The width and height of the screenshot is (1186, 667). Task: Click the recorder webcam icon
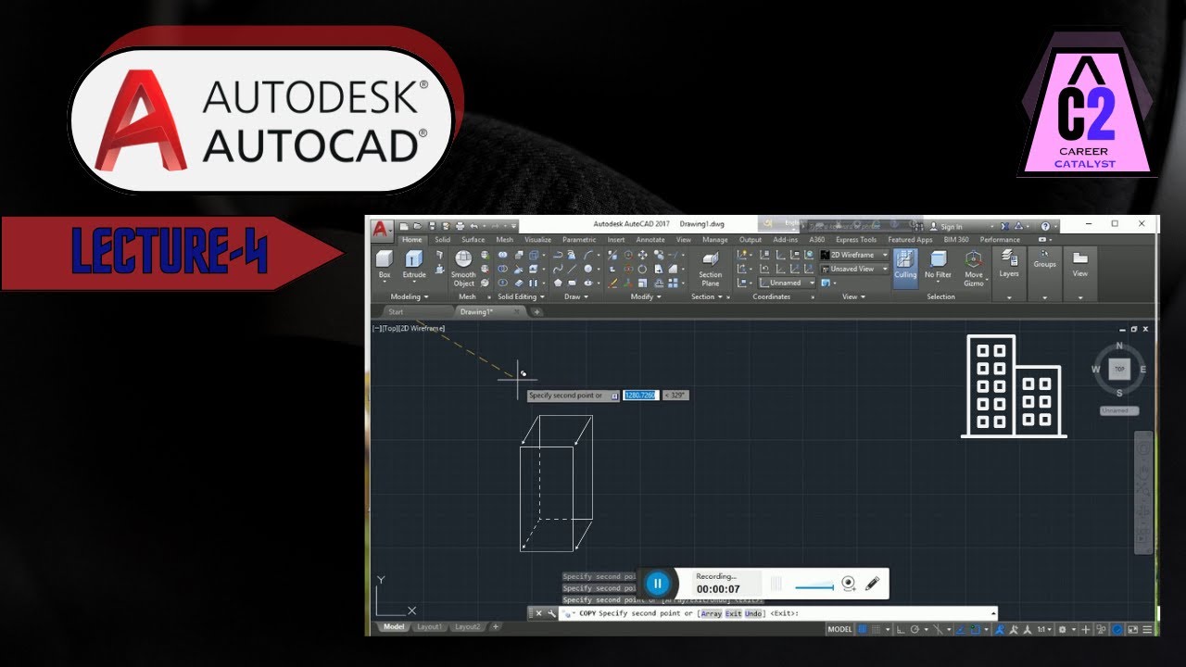coord(848,584)
